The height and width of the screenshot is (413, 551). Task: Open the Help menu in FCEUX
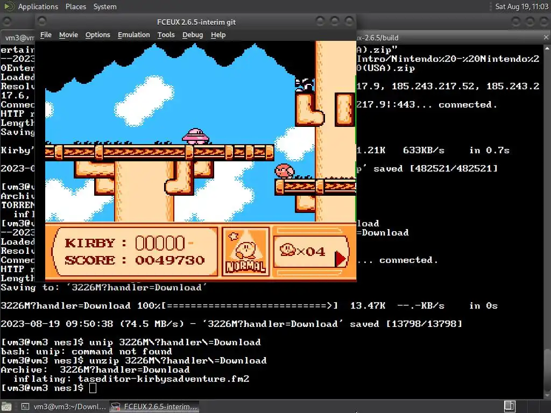pyautogui.click(x=218, y=35)
